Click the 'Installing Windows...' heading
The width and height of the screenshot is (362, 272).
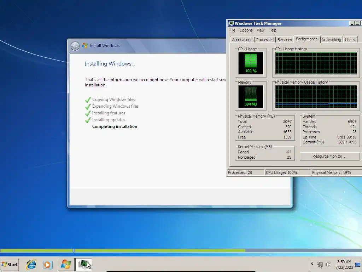110,64
